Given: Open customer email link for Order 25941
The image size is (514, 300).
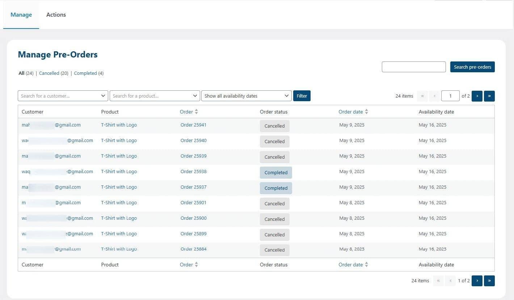Looking at the screenshot, I should [51, 125].
